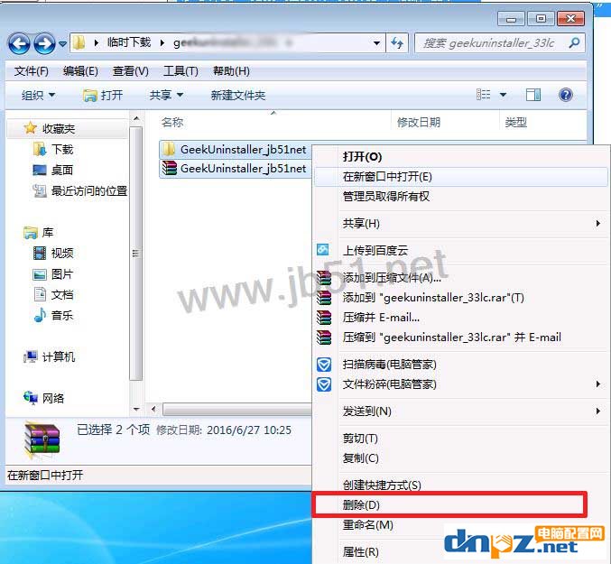The image size is (611, 564).
Task: Choose 创建快捷方式(S) in context menu
Action: pos(461,485)
